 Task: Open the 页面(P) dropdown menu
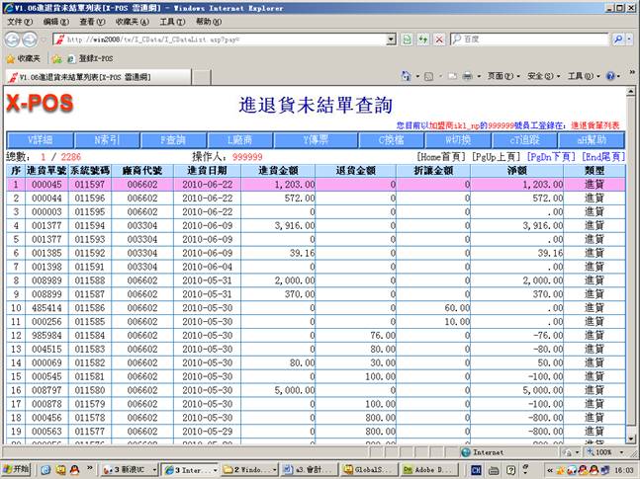pos(504,76)
